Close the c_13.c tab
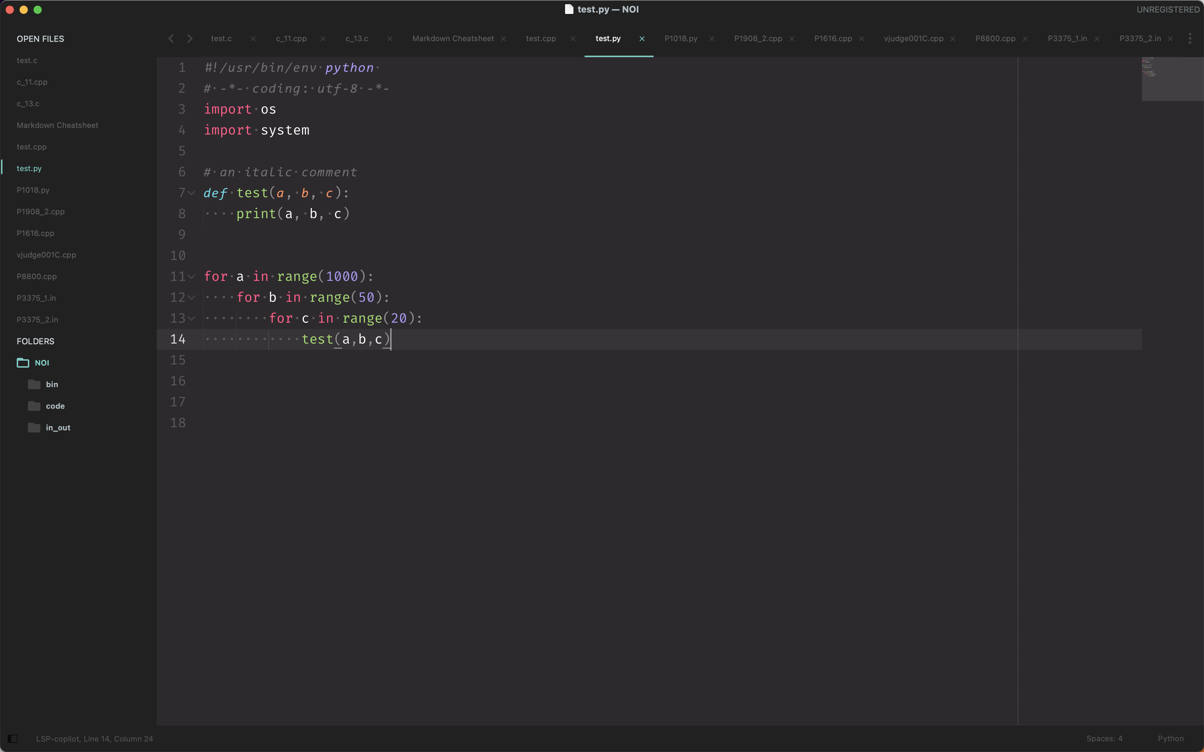 [390, 38]
